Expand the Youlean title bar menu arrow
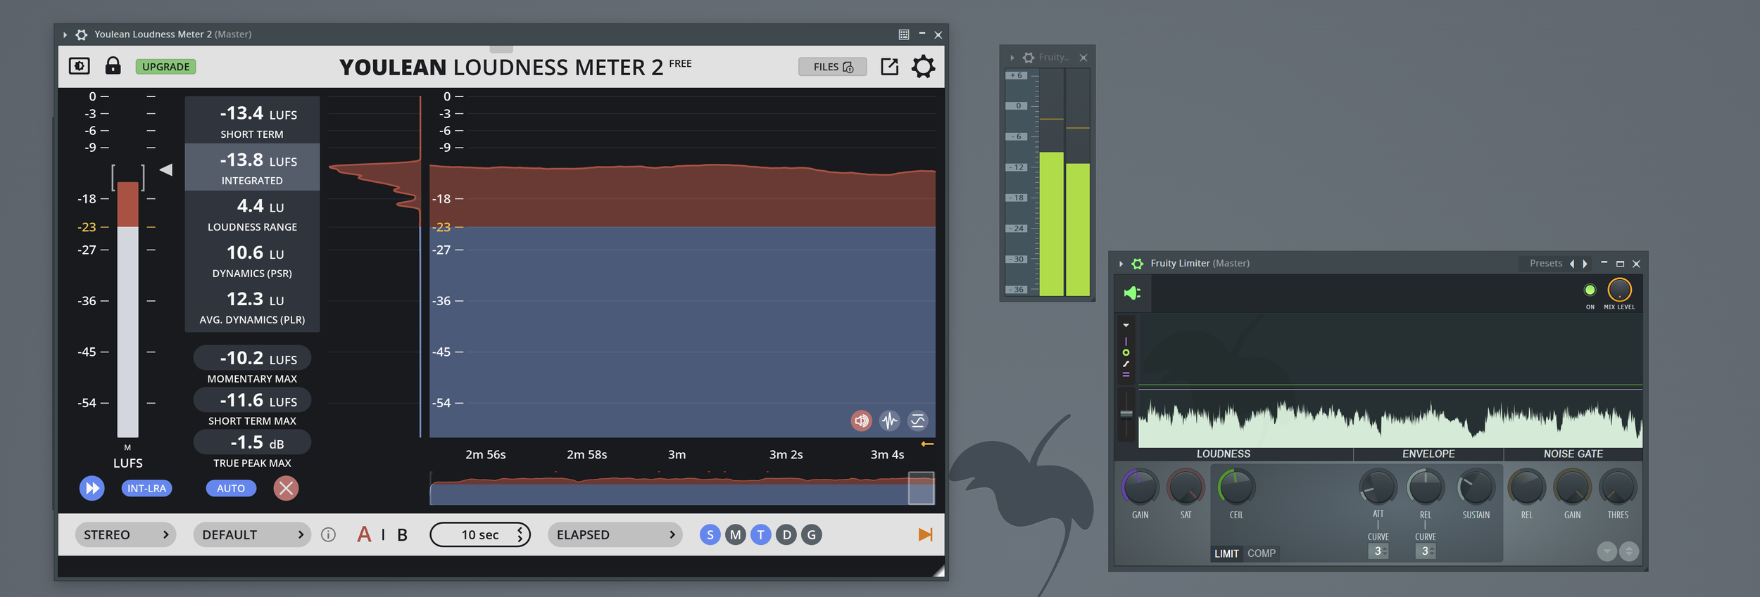The height and width of the screenshot is (597, 1760). 65,34
